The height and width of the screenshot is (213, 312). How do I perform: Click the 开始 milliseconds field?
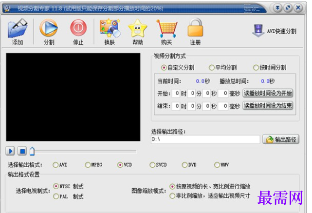point(223,93)
